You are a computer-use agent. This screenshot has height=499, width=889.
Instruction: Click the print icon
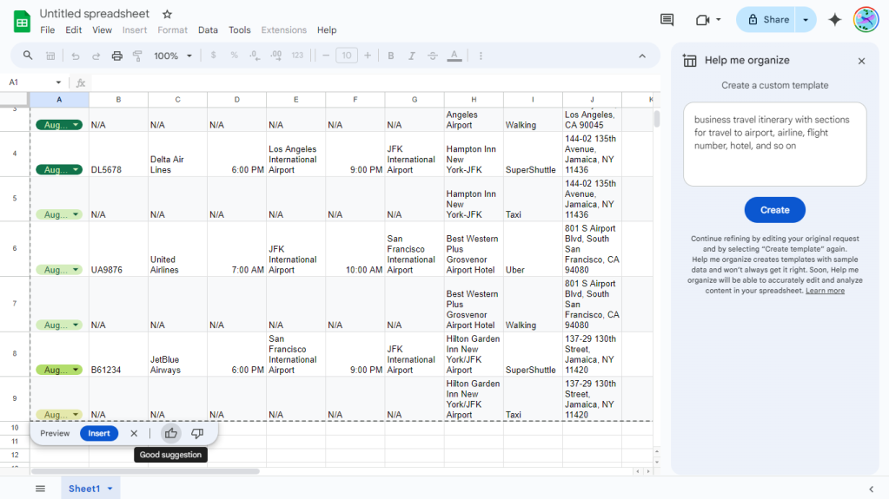click(116, 56)
